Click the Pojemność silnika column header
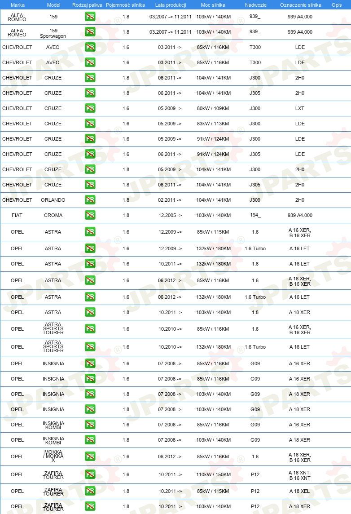Screen dimensions: 351x514 (125, 5)
